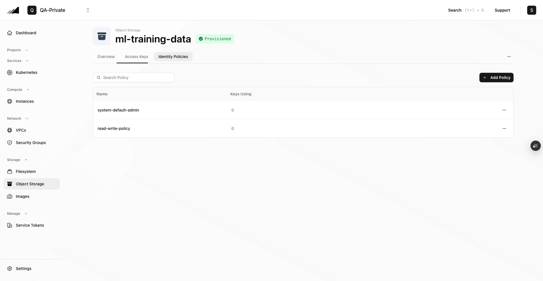This screenshot has height=281, width=543.
Task: Collapse the Services section chevron
Action: (27, 61)
